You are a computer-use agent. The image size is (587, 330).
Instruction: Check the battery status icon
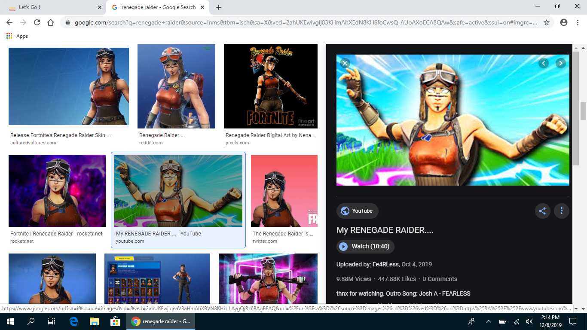pos(502,321)
